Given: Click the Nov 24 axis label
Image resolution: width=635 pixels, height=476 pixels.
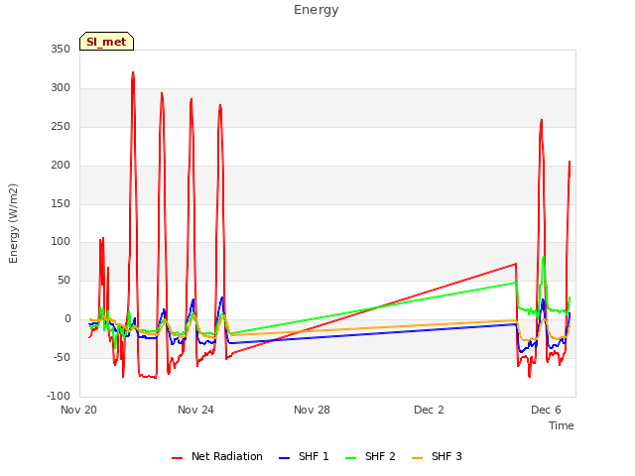Looking at the screenshot, I should [x=195, y=410].
